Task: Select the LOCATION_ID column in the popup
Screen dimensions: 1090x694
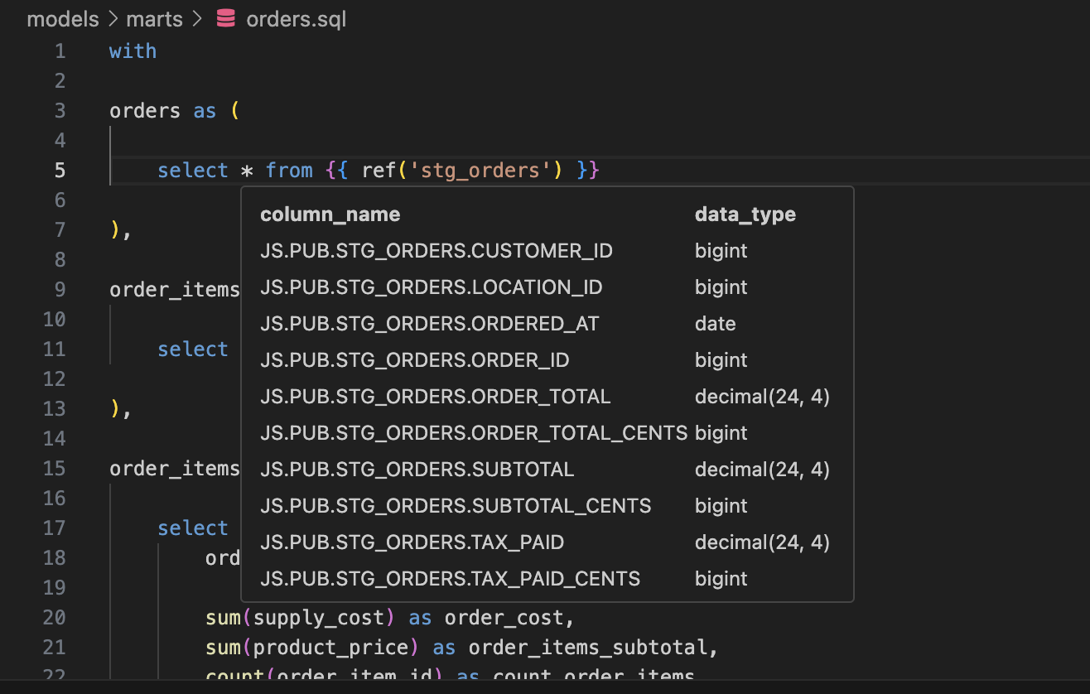Action: (432, 287)
